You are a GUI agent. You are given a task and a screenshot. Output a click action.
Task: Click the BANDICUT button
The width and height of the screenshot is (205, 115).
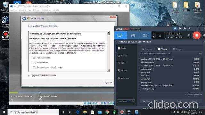126,101
